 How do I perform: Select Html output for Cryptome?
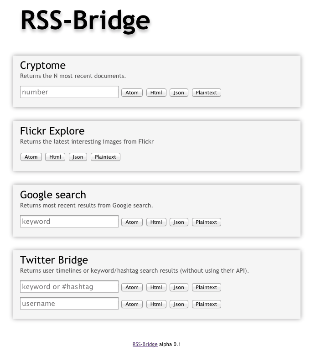[x=156, y=93]
